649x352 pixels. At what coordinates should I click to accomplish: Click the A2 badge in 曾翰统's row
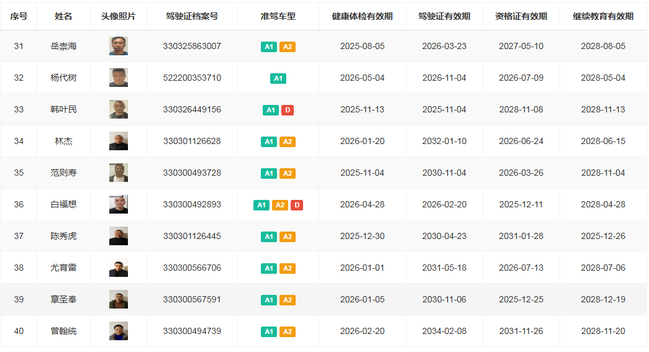288,332
